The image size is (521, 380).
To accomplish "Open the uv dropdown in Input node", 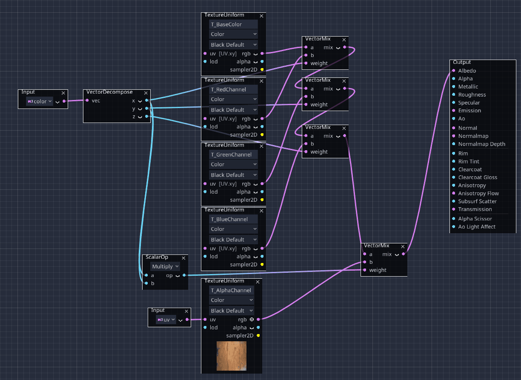I will (166, 320).
